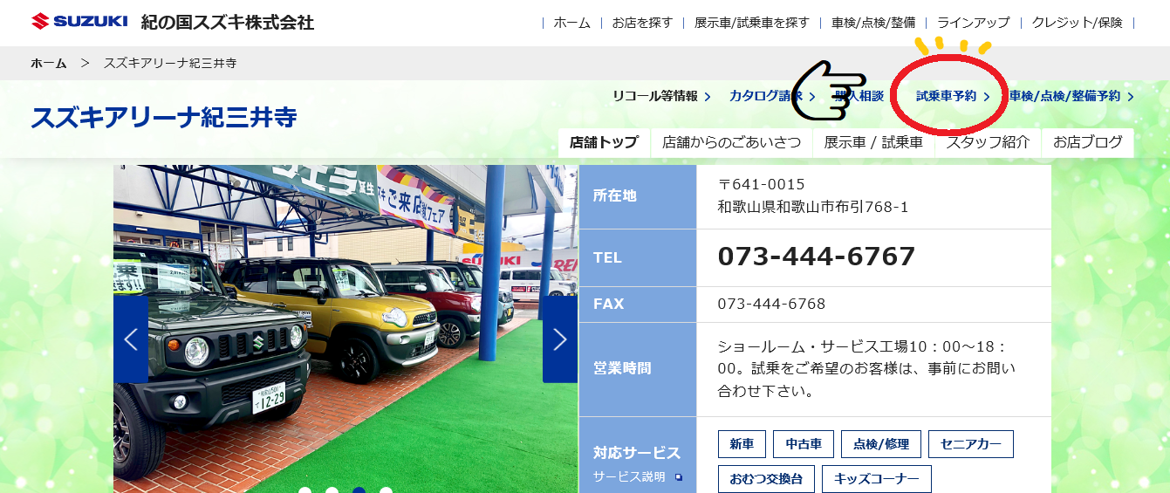
Task: Open the サービス説明 link text
Action: [628, 477]
